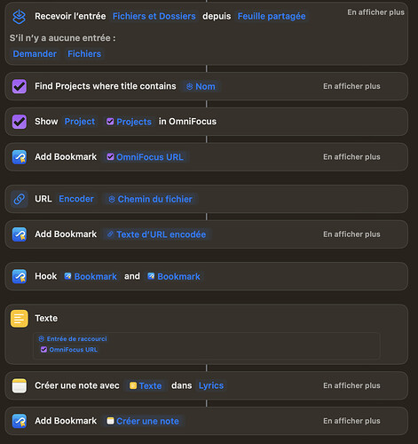Click the OmniFocus icon in Show Project action

(x=20, y=122)
